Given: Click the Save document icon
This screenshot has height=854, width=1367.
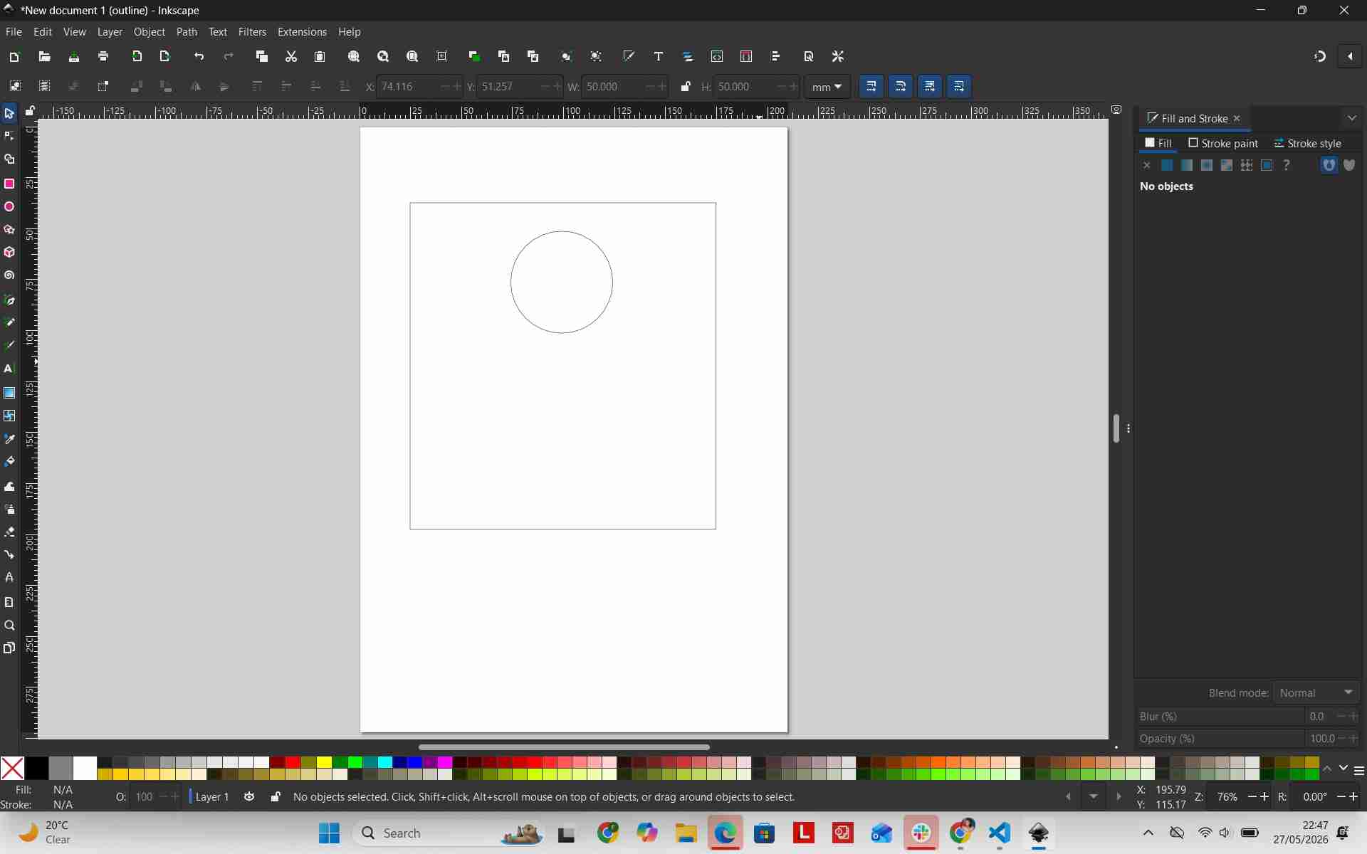Looking at the screenshot, I should 74,56.
